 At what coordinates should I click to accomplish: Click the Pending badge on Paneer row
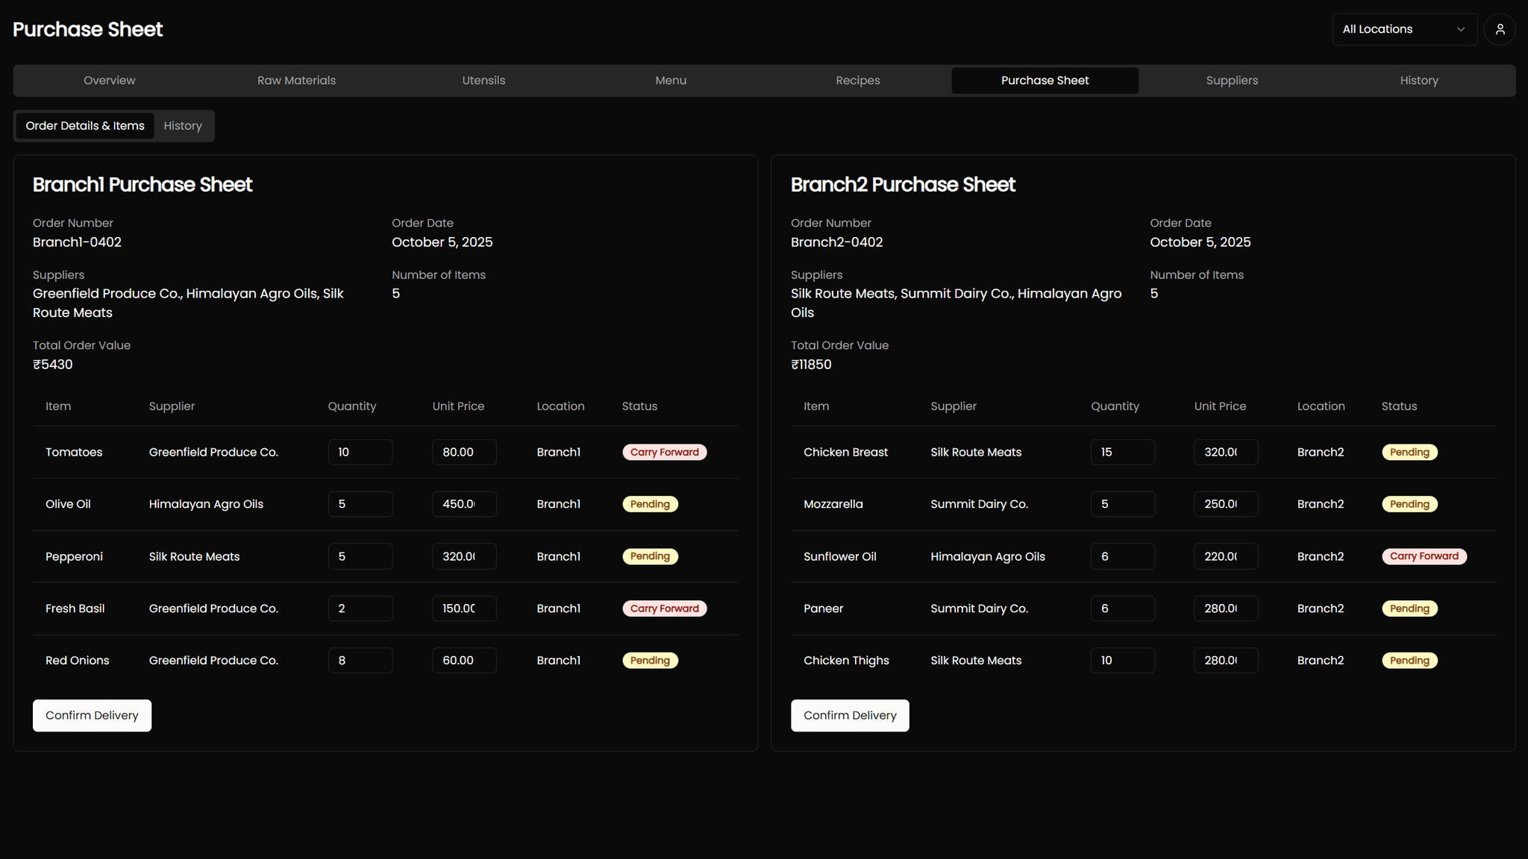[1409, 608]
